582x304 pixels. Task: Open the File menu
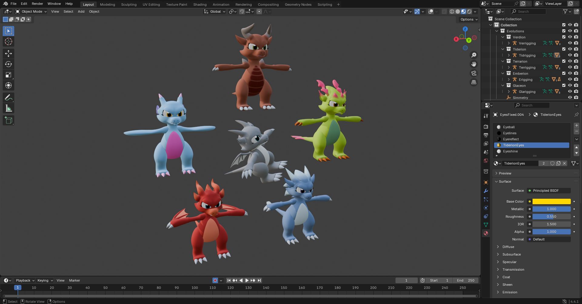pos(13,4)
